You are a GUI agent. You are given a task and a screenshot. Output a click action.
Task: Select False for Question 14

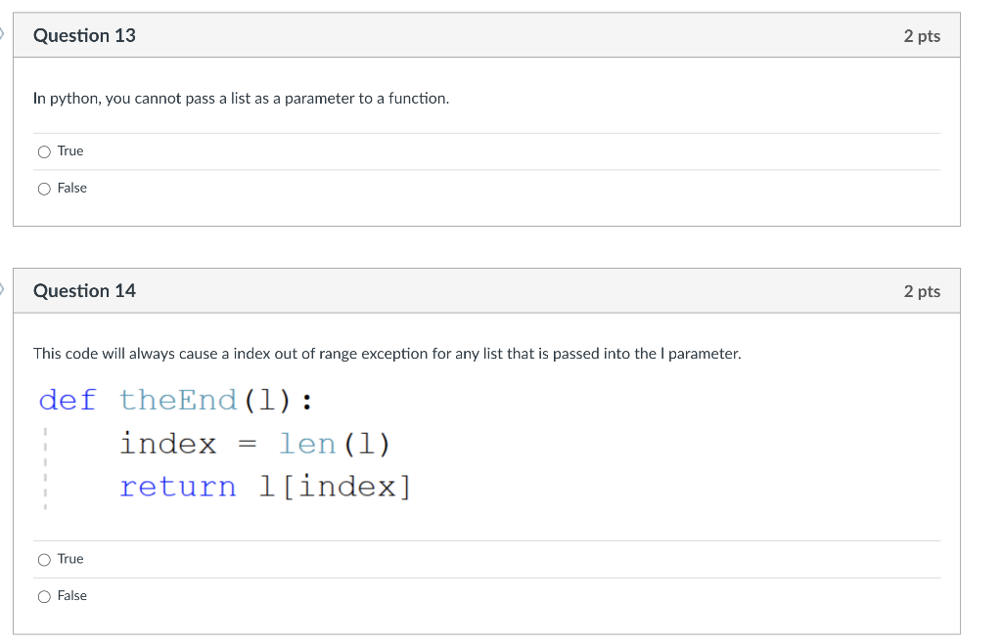[x=44, y=597]
